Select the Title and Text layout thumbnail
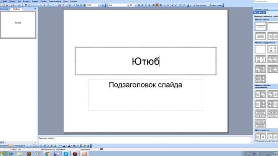The image size is (278, 156). 261,36
